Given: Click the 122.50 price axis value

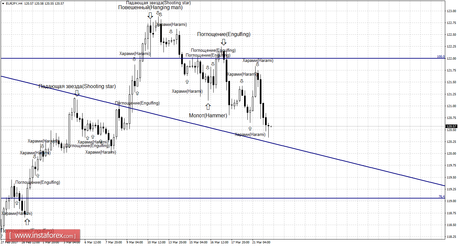Looking at the screenshot, I should click(x=451, y=35).
